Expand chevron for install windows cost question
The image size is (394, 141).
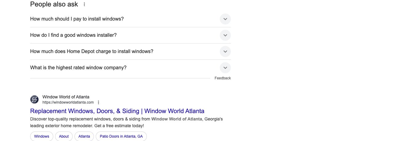point(225,19)
